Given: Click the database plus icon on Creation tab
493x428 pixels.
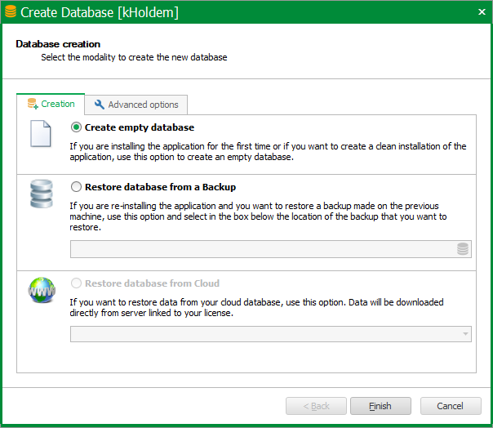Looking at the screenshot, I should click(33, 104).
